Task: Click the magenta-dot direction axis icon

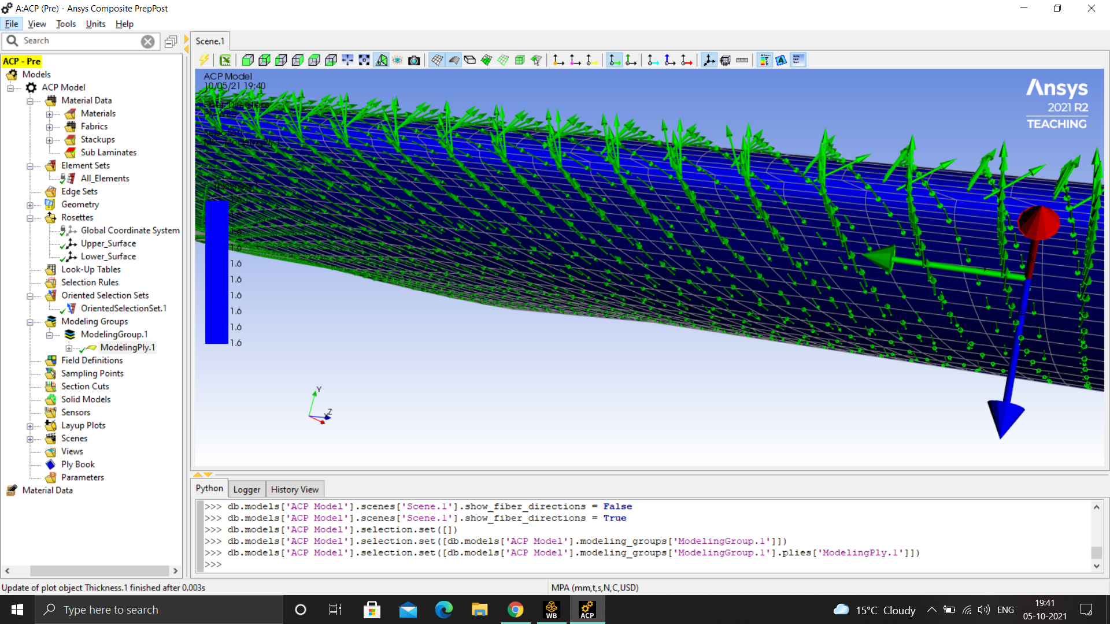Action: point(575,60)
